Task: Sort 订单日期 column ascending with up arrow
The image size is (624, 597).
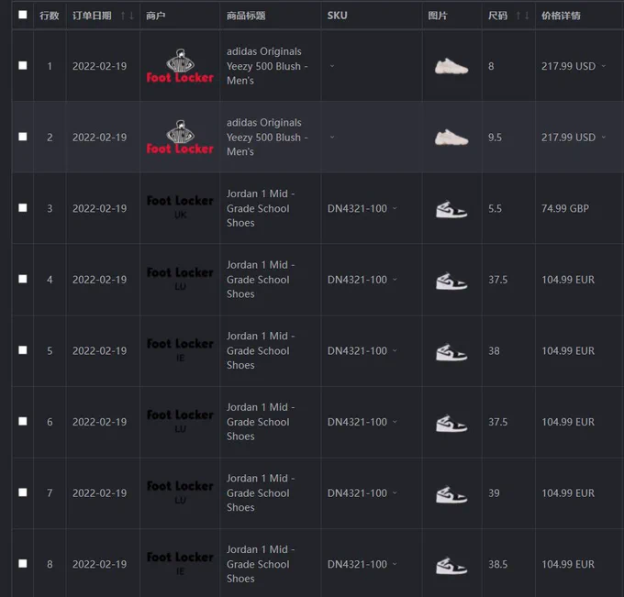Action: (x=123, y=16)
